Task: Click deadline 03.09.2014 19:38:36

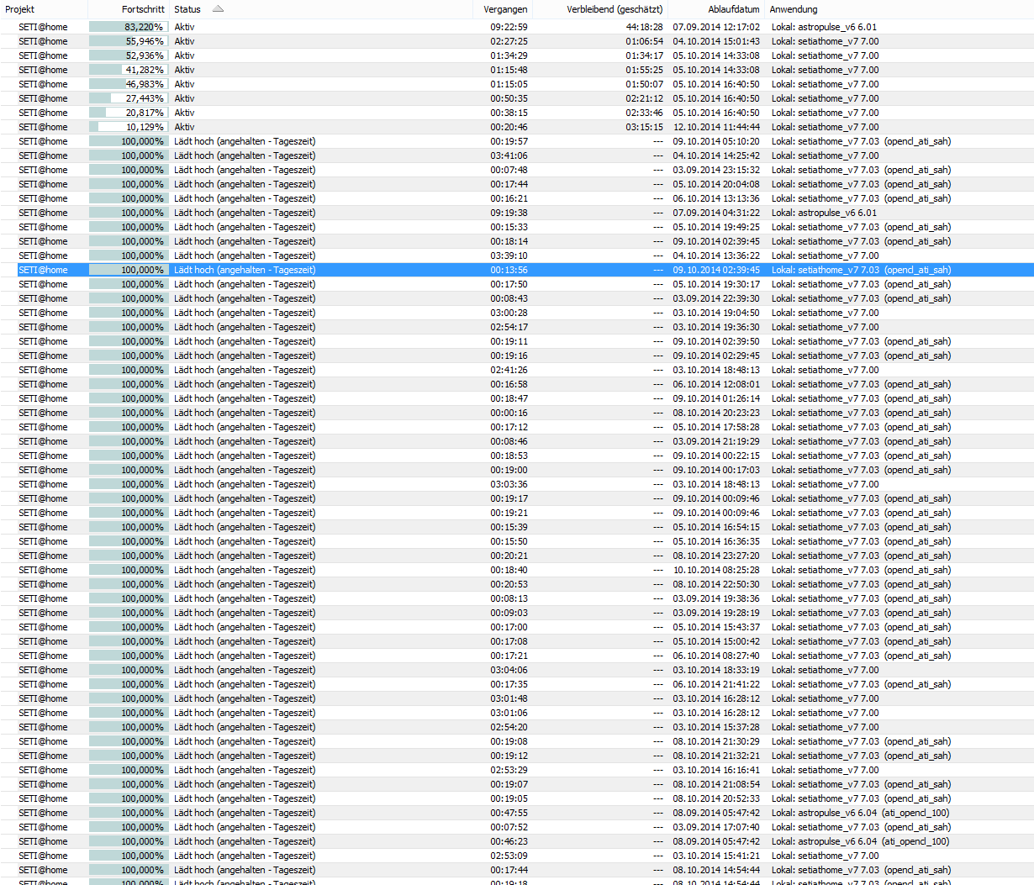Action: click(716, 598)
